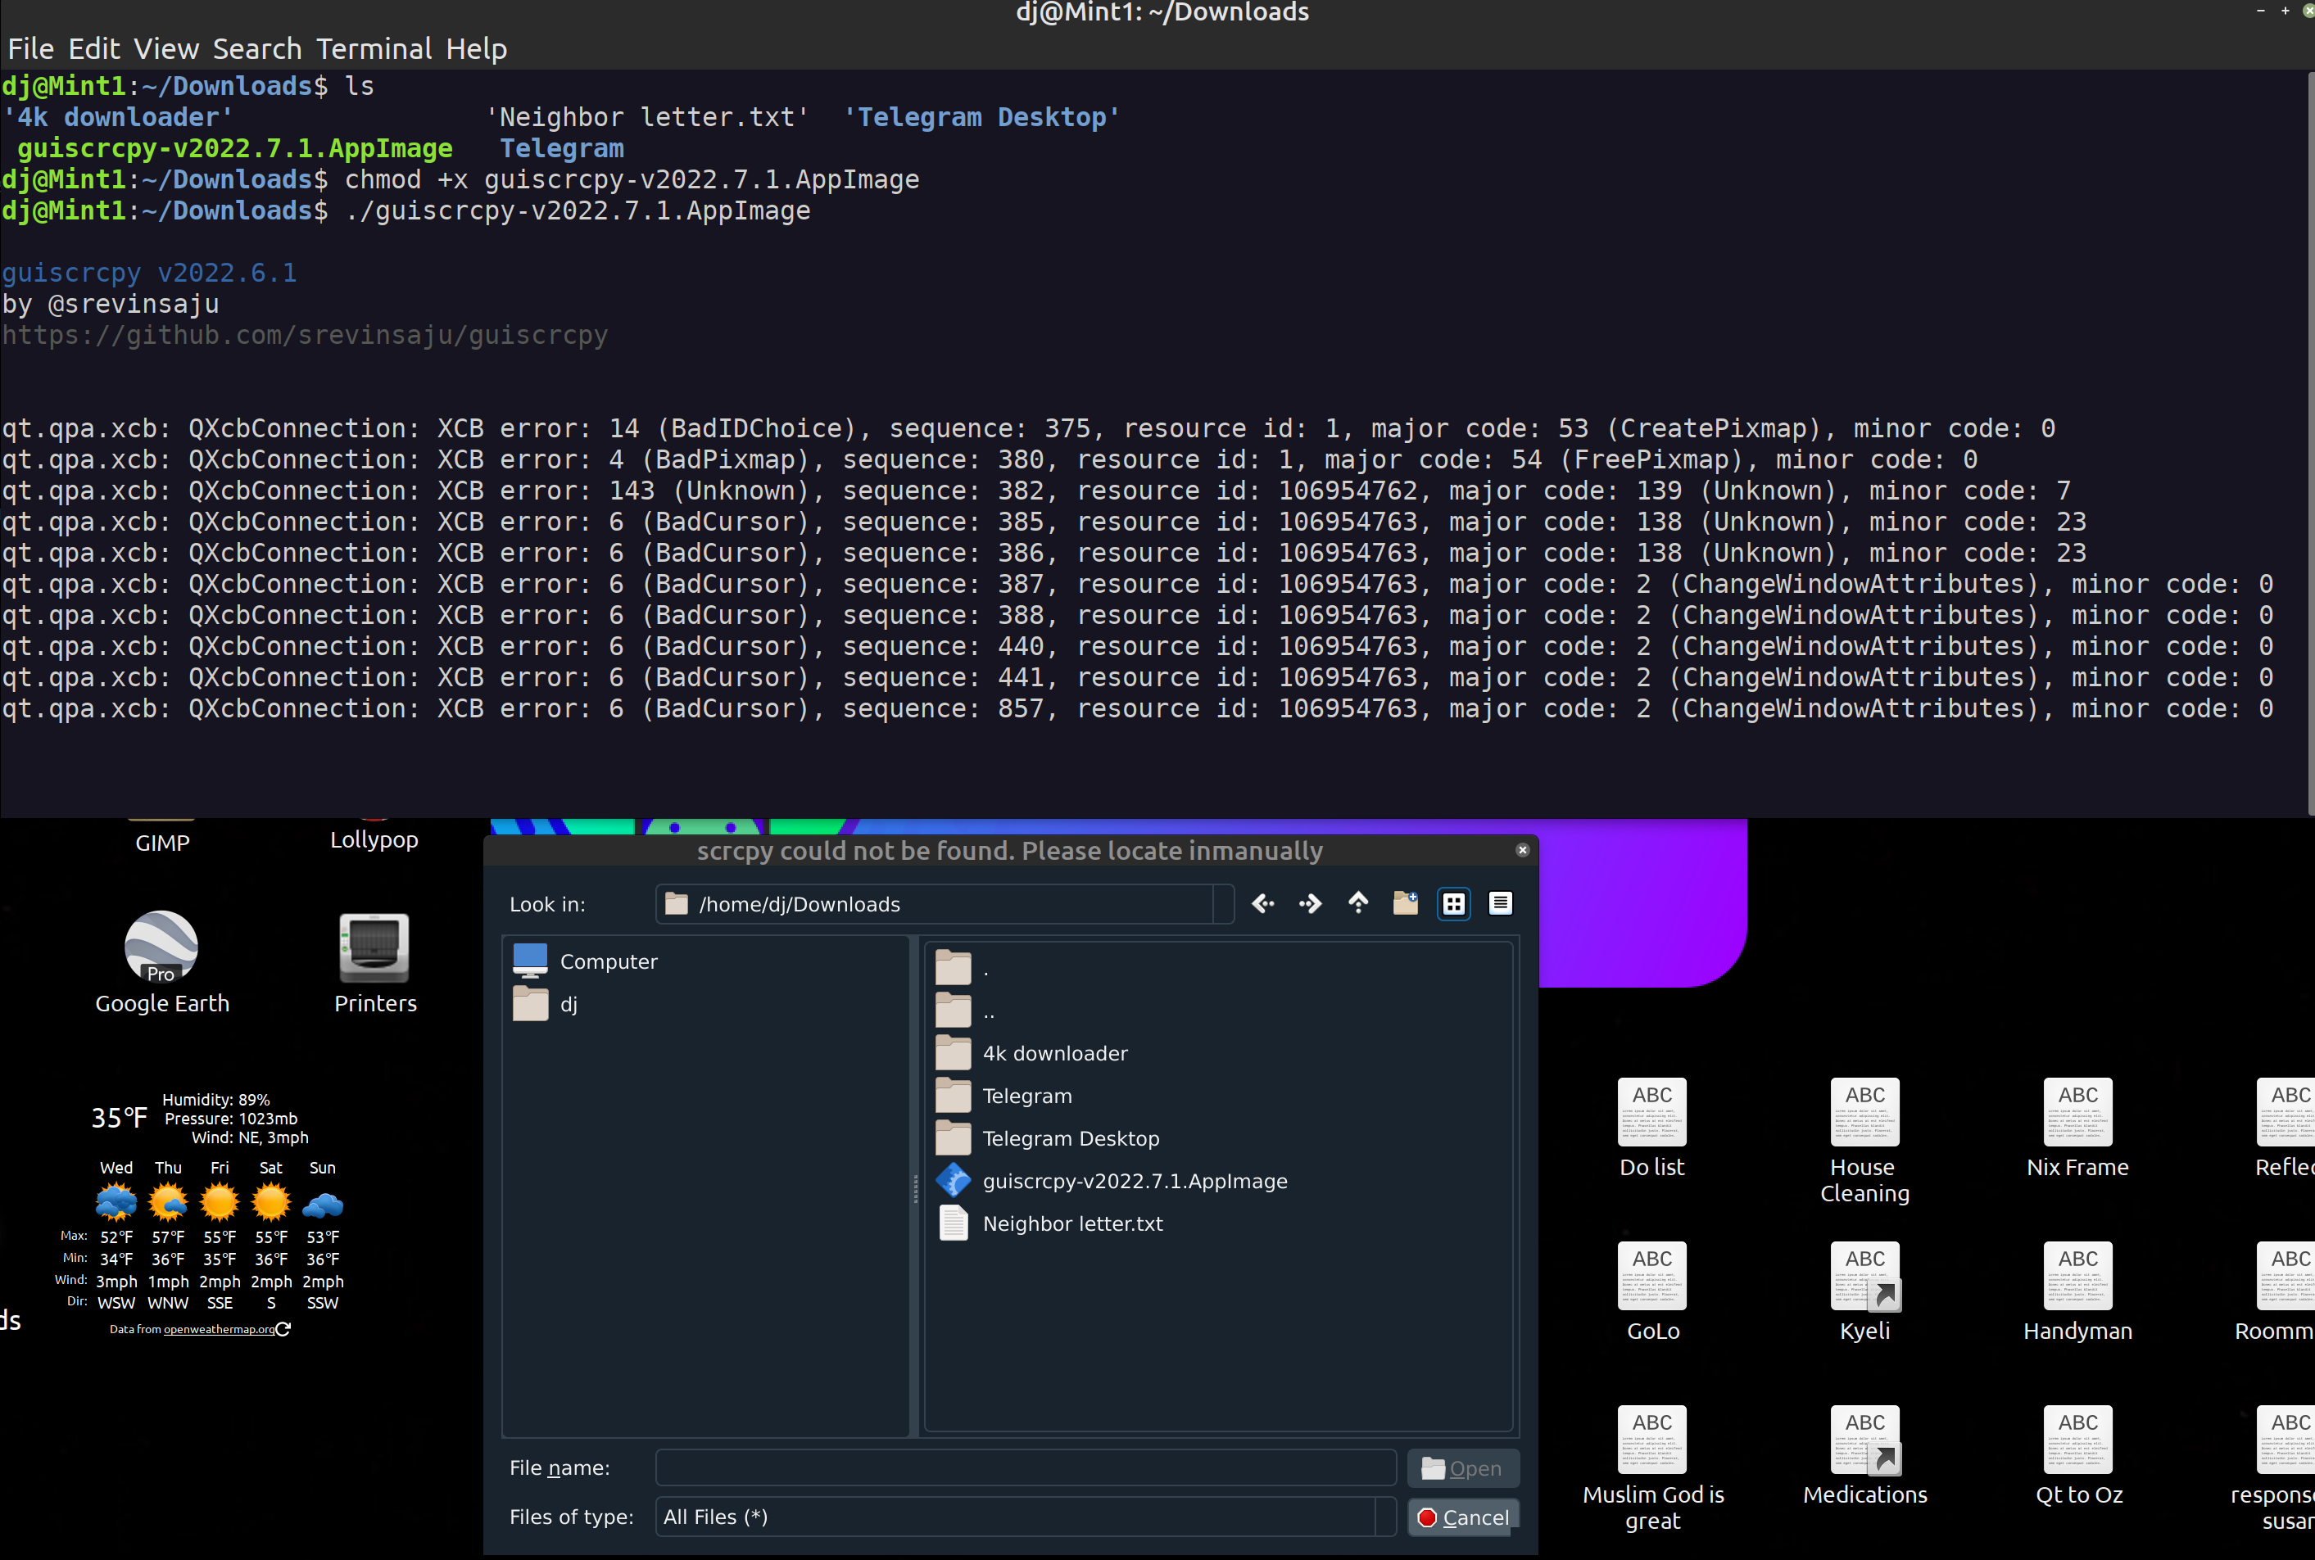This screenshot has width=2315, height=1560.
Task: Select the guiscrcpy AppImage file
Action: (1135, 1181)
